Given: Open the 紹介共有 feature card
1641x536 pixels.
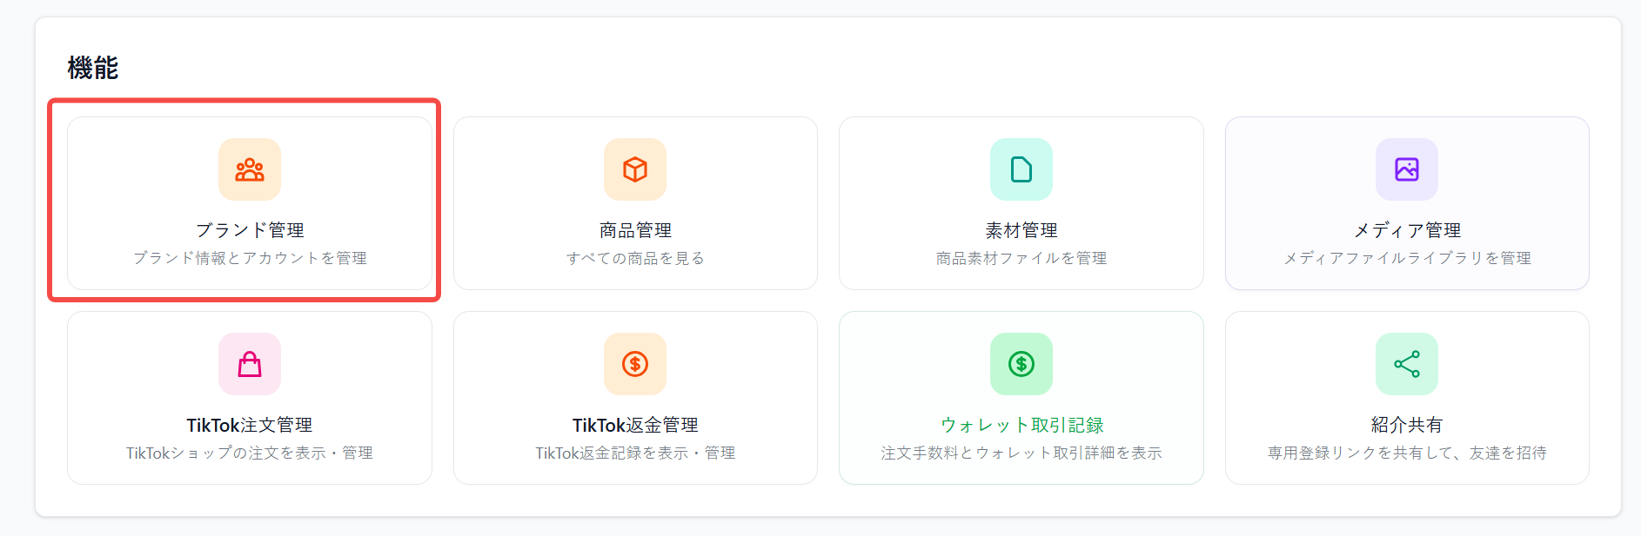Looking at the screenshot, I should [1406, 398].
